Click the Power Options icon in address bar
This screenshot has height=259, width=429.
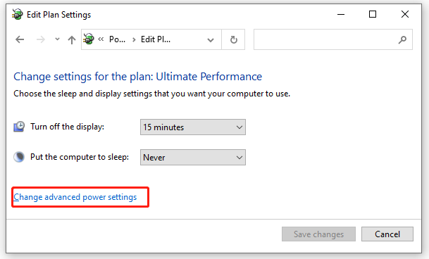point(89,39)
